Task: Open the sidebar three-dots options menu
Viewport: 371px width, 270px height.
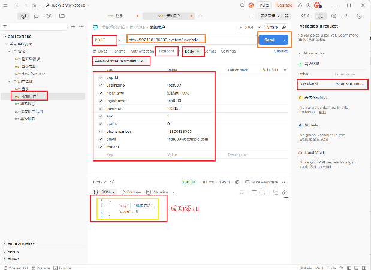Action: (81, 27)
